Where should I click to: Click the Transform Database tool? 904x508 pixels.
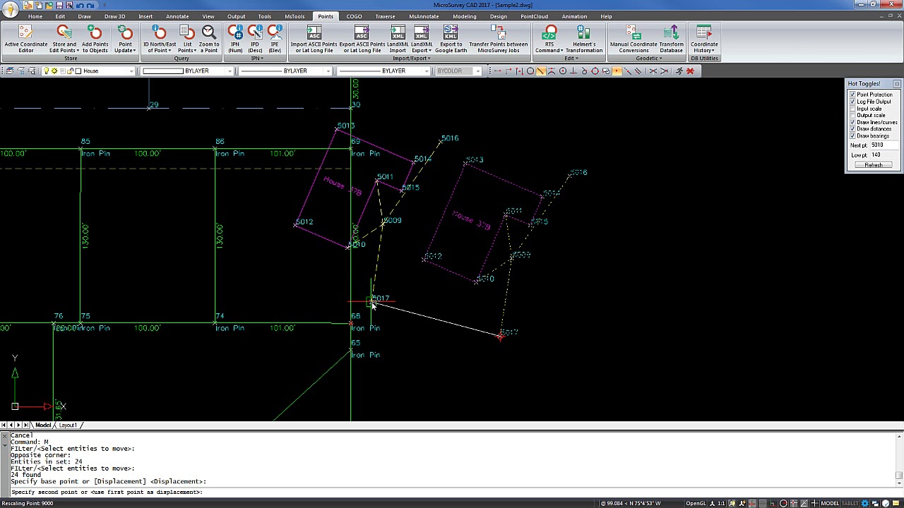(671, 39)
